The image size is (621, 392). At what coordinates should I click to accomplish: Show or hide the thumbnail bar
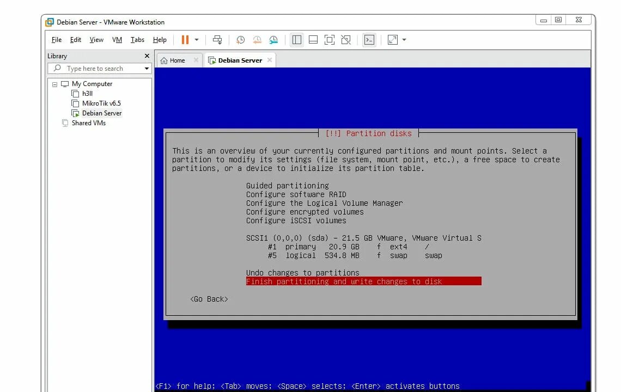tap(313, 39)
